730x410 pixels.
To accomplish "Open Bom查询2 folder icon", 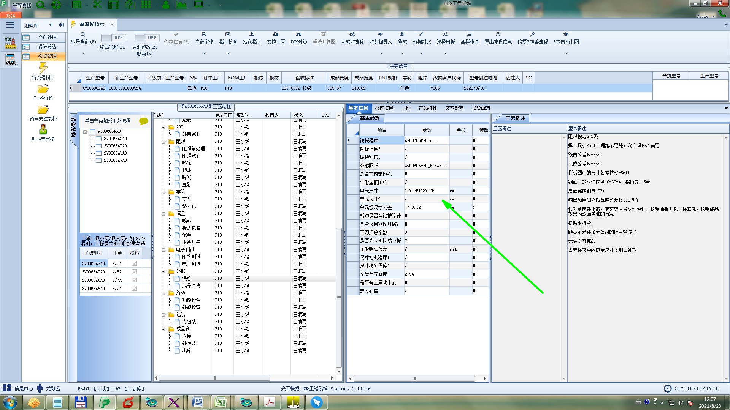I will [43, 89].
